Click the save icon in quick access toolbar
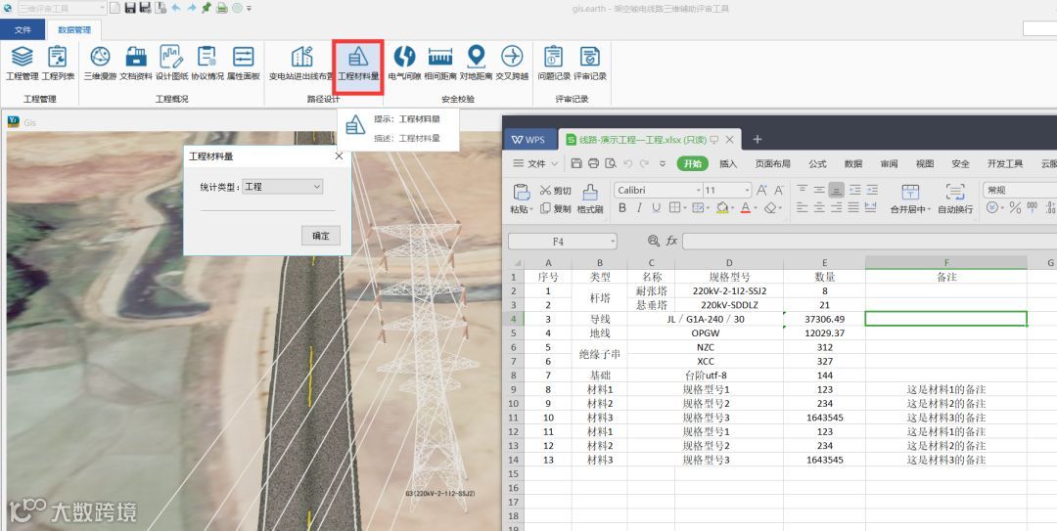This screenshot has width=1057, height=531. (130, 8)
